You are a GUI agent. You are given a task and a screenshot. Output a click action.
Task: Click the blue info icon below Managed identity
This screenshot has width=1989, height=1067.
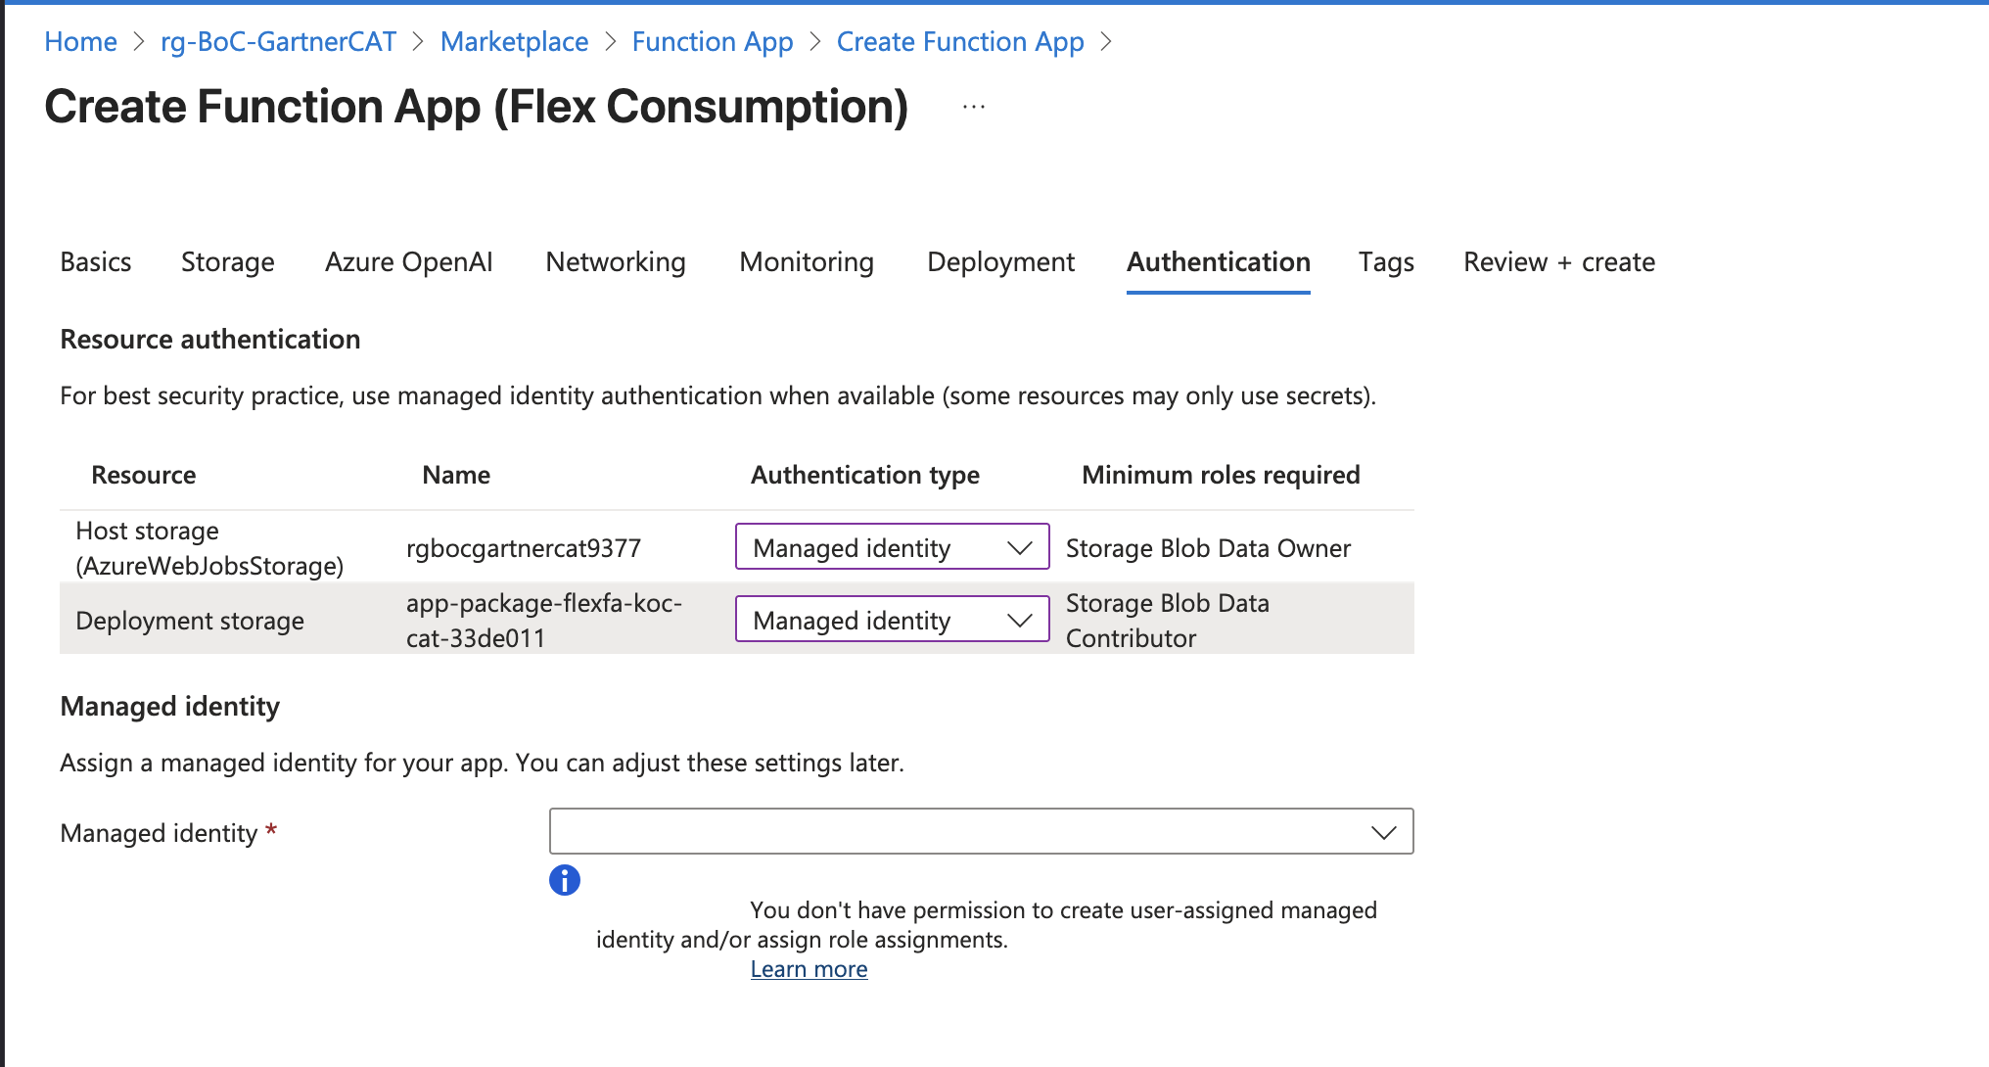pyautogui.click(x=565, y=880)
